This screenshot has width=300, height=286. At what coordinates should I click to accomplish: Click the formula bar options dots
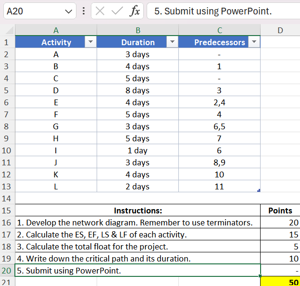coord(84,11)
